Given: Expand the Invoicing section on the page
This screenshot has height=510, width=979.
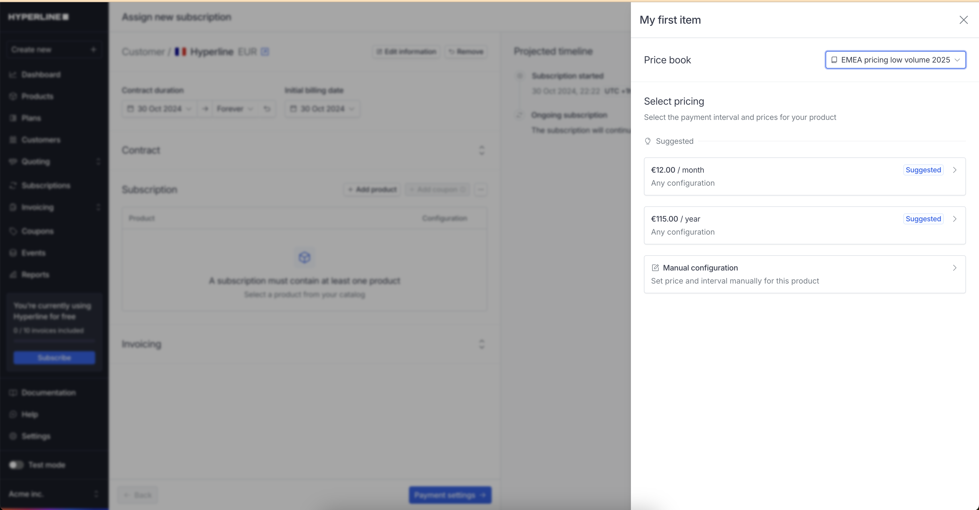Looking at the screenshot, I should click(x=482, y=344).
